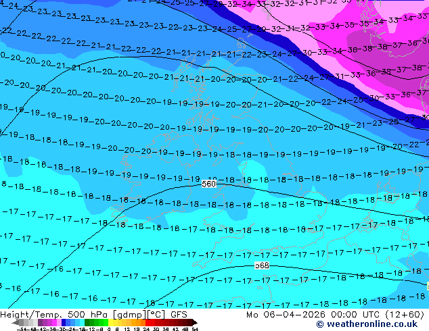Click the 'Mo' weekday label
The width and height of the screenshot is (429, 331).
point(252,315)
